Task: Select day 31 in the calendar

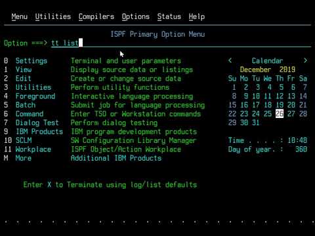Action: point(256,123)
